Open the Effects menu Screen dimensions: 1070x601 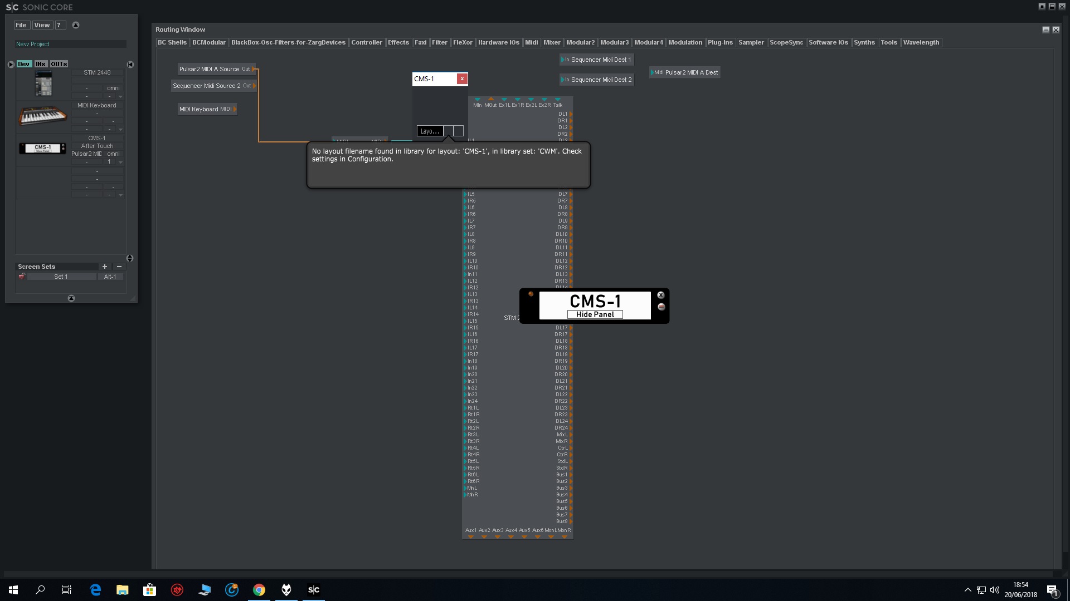point(398,42)
